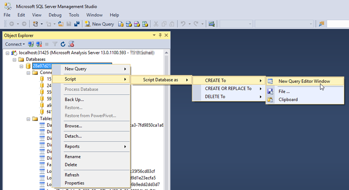Select Script Database as entry
Viewport: 349px width, 190px height.
tap(161, 80)
